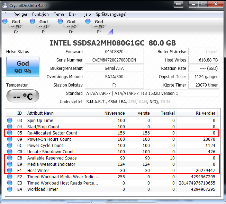The height and width of the screenshot is (204, 226).
Task: Click status icon of Timed Workload Host Reads row
Action: click(x=10, y=183)
